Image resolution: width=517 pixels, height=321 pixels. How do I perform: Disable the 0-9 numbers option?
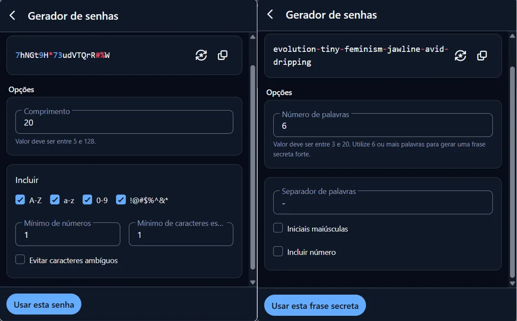click(x=87, y=199)
